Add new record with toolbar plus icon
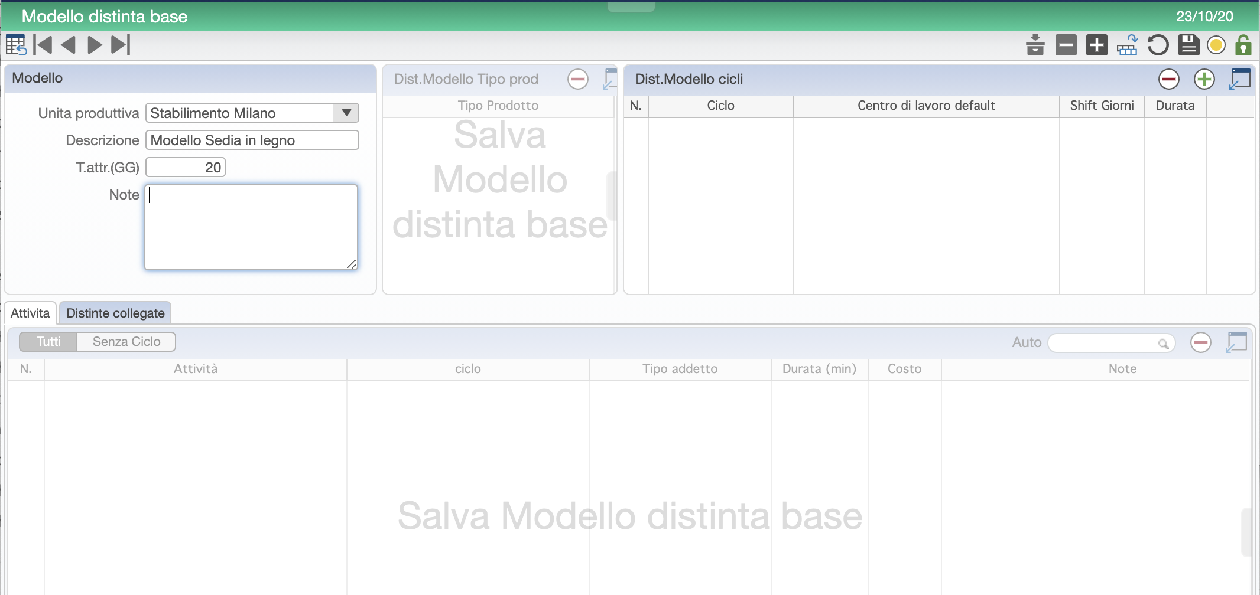The height and width of the screenshot is (595, 1260). (1097, 45)
